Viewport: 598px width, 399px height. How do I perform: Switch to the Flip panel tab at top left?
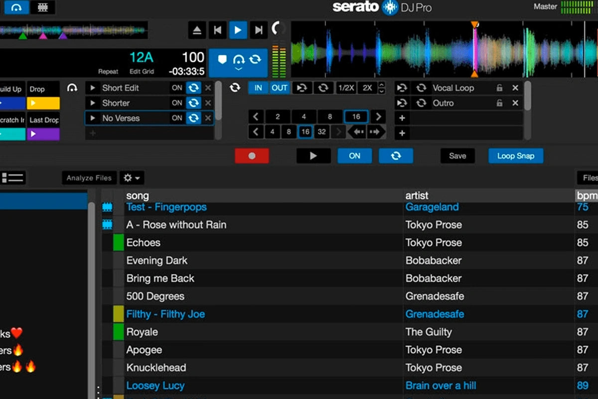pyautogui.click(x=43, y=7)
